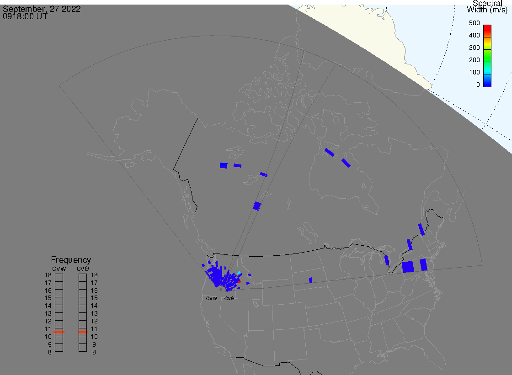
Task: Click the cvw frequency column header
Action: 59,268
